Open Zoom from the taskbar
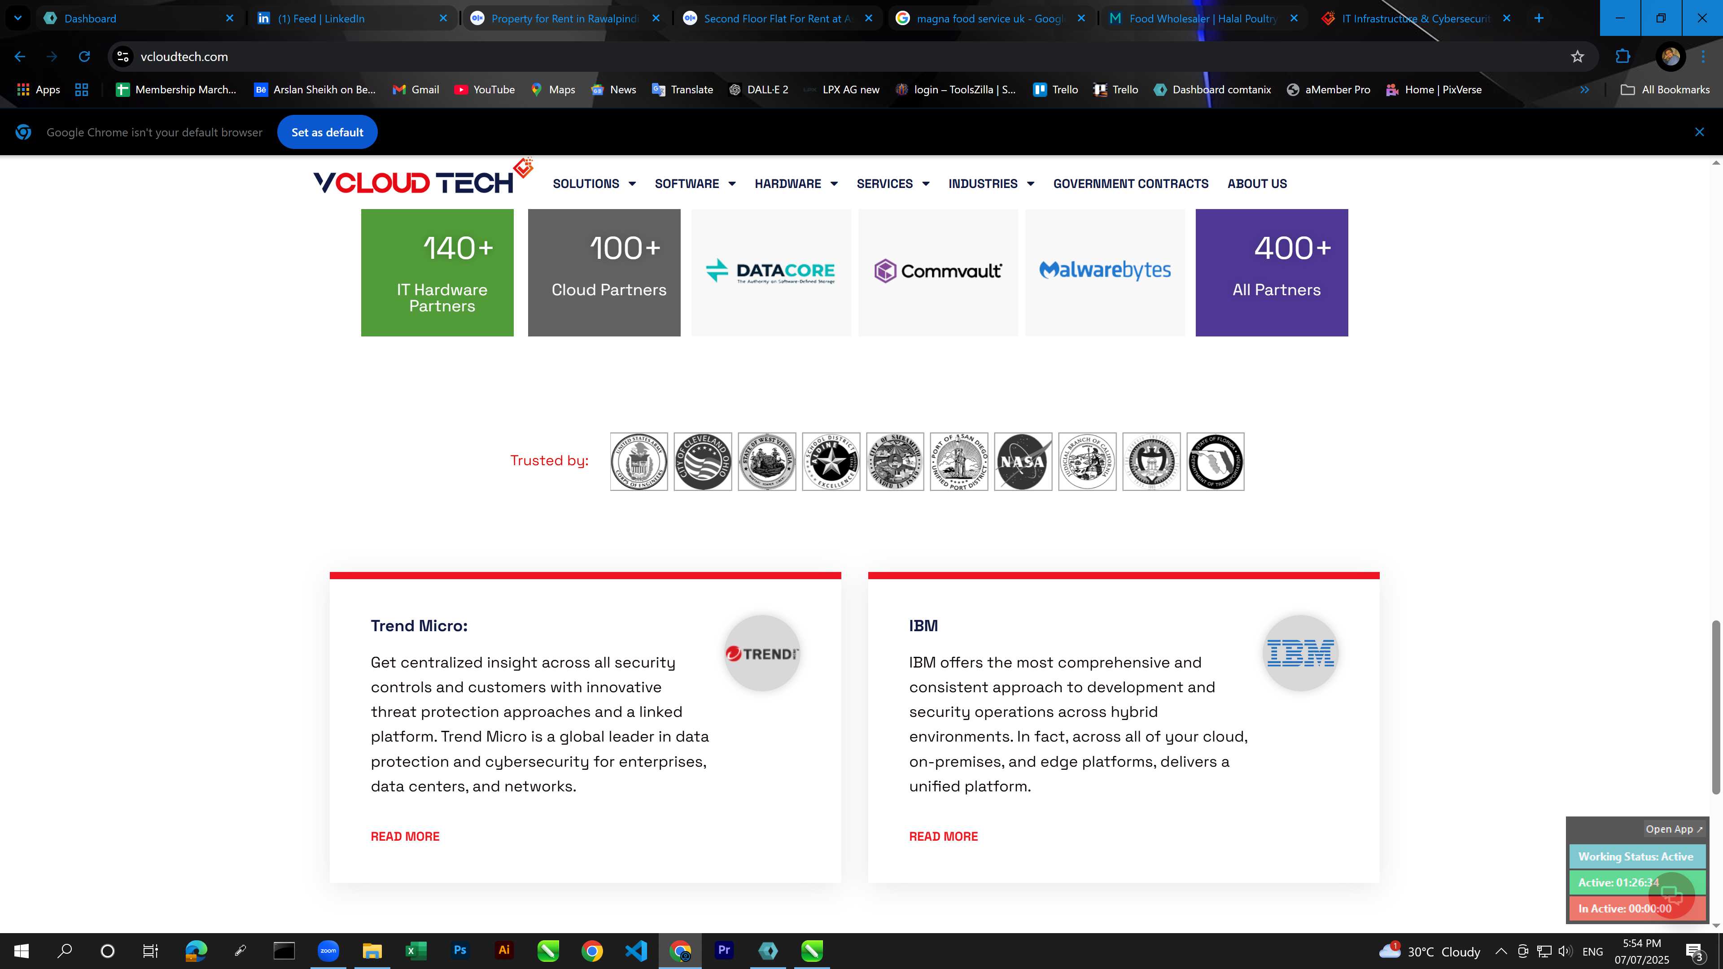This screenshot has height=969, width=1723. tap(328, 950)
